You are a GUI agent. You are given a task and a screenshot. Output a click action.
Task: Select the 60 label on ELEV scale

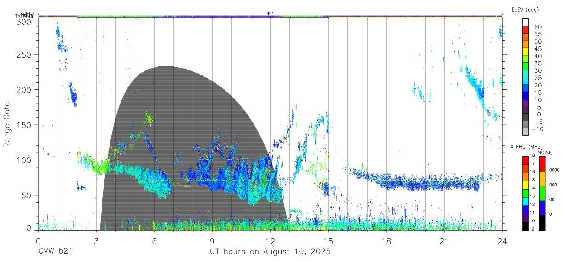(537, 27)
